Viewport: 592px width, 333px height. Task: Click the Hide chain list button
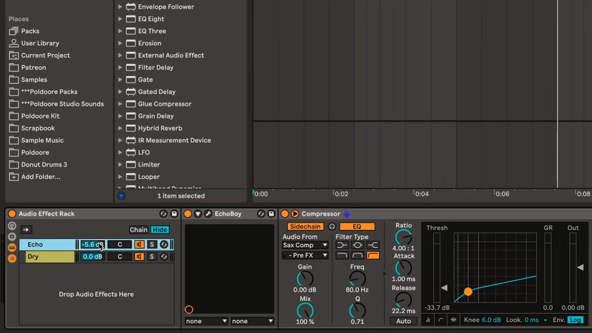click(160, 230)
